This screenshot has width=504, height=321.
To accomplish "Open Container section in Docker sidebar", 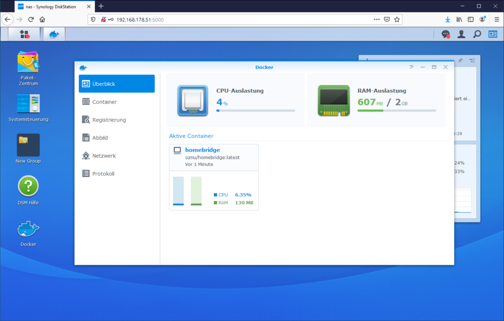I will pos(117,102).
